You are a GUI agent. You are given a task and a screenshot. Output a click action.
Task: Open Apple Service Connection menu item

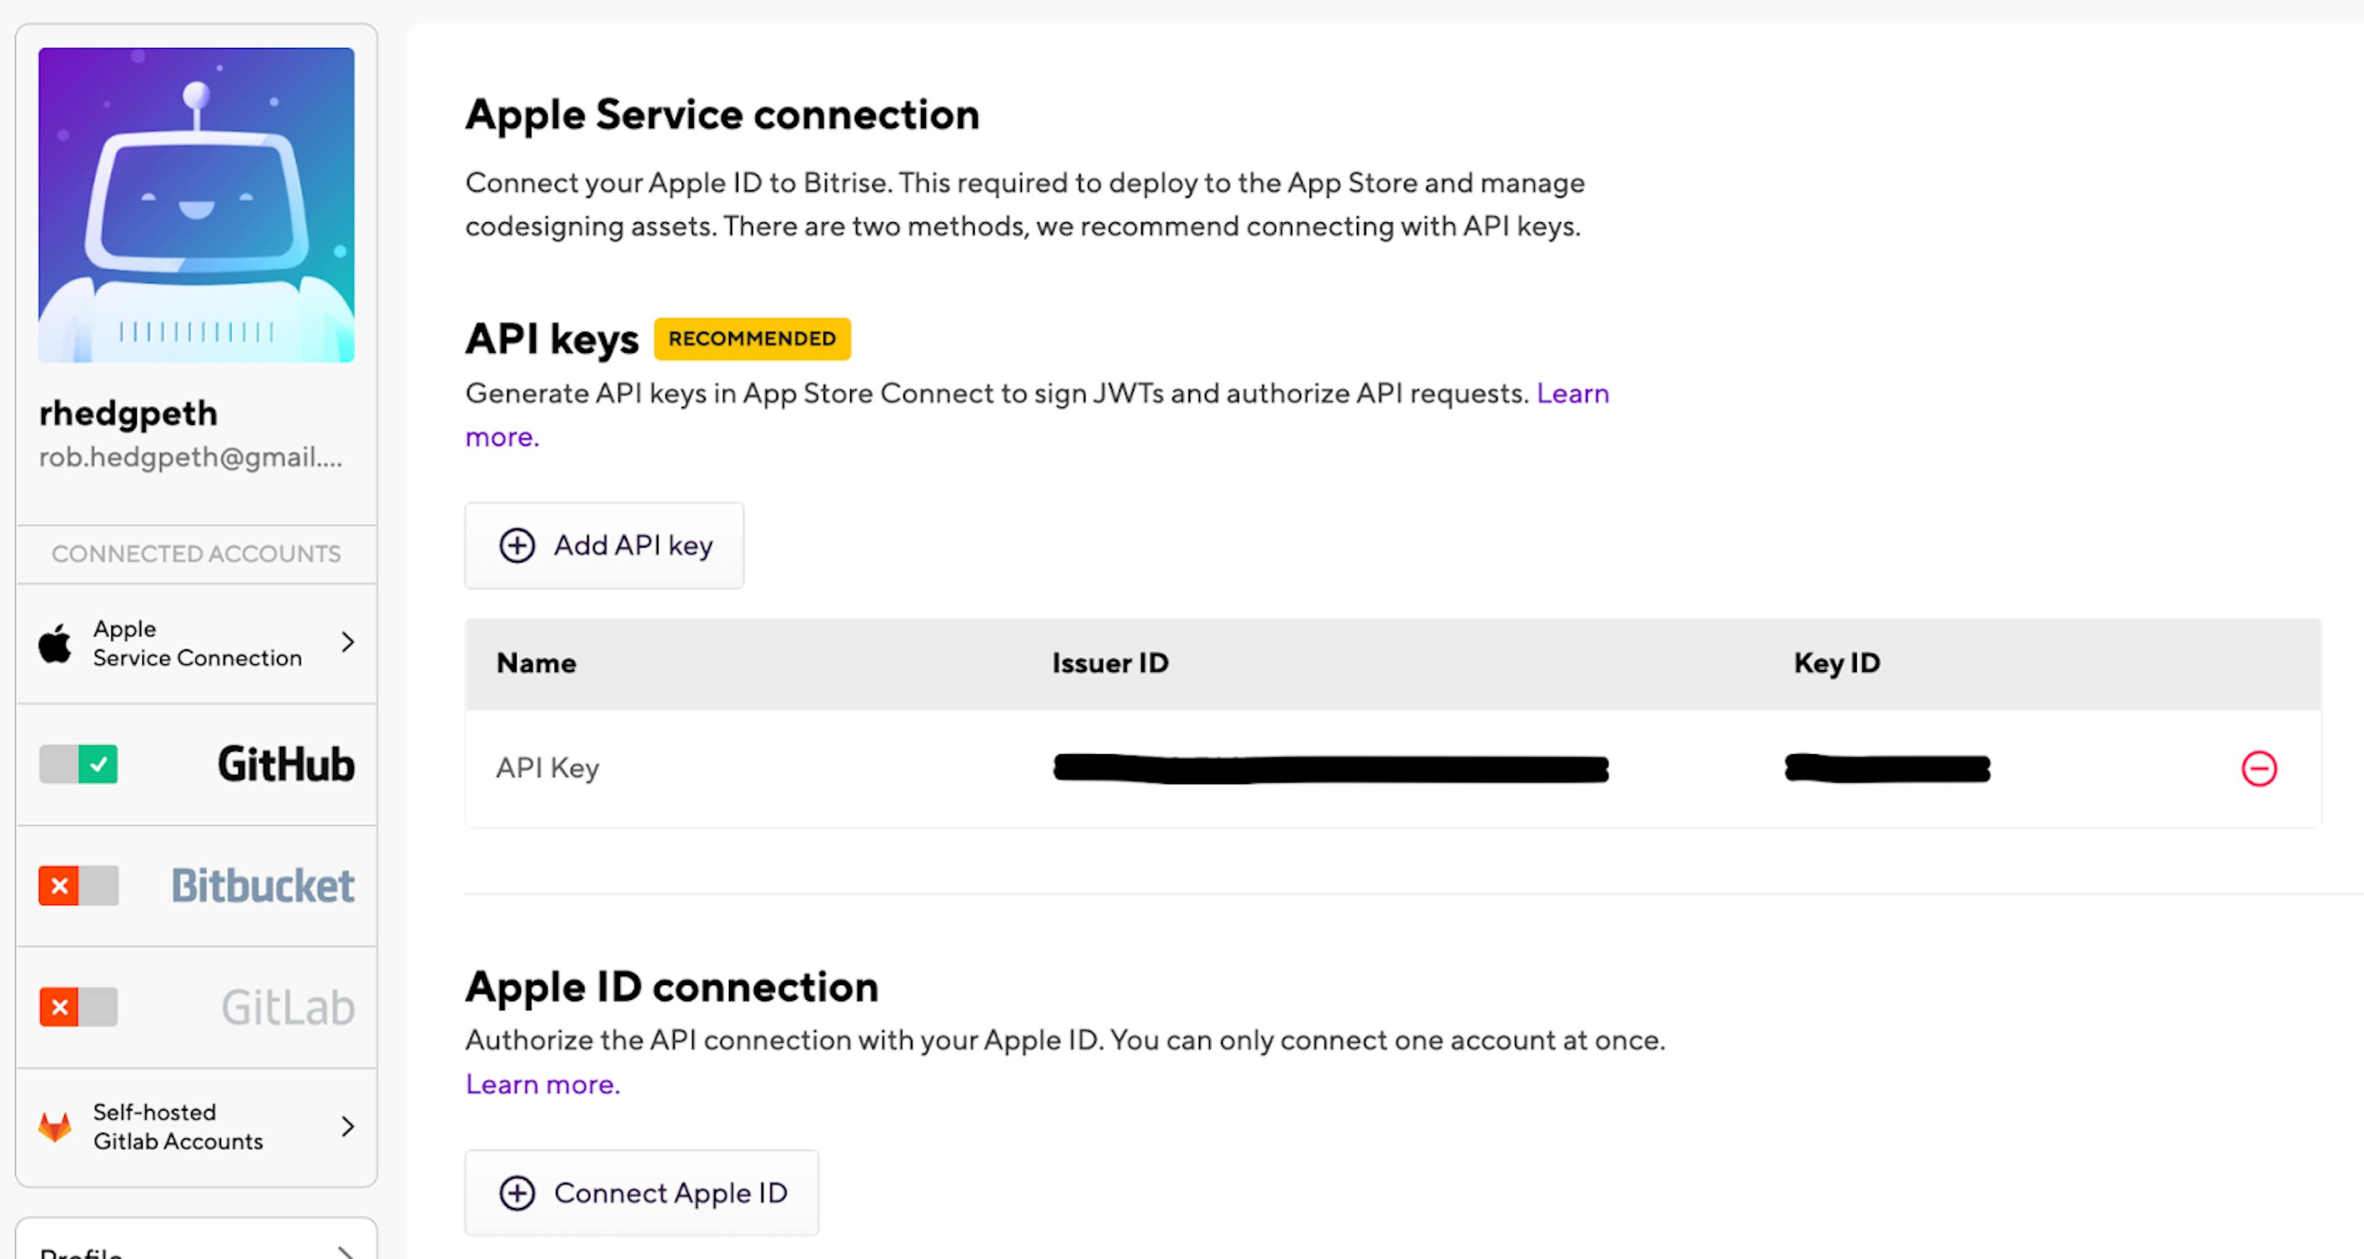click(196, 643)
